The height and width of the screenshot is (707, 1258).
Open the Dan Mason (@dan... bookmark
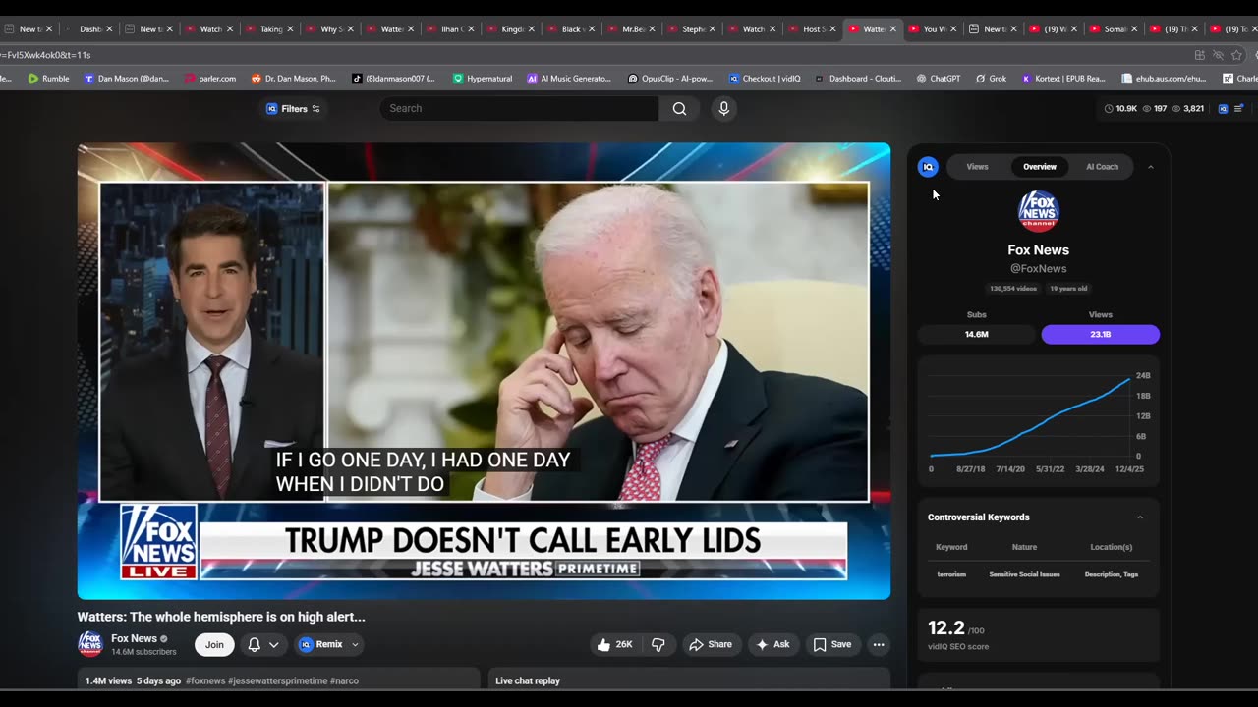coord(127,79)
